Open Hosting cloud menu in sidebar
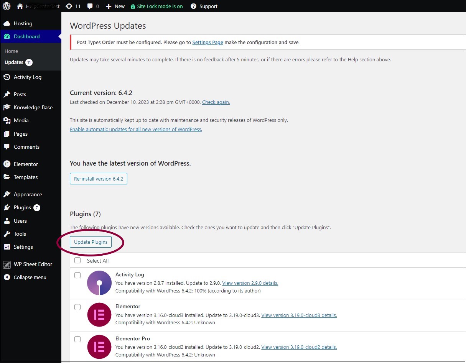Viewport: 466px width, 363px height. (x=31, y=23)
